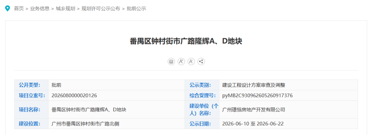Click the location pin icon in breadcrumb
Screen dimensions: 371x135
pyautogui.click(x=8, y=9)
